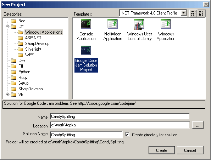The width and height of the screenshot is (211, 160).
Task: Select the Setup category label
Action: tap(23, 83)
